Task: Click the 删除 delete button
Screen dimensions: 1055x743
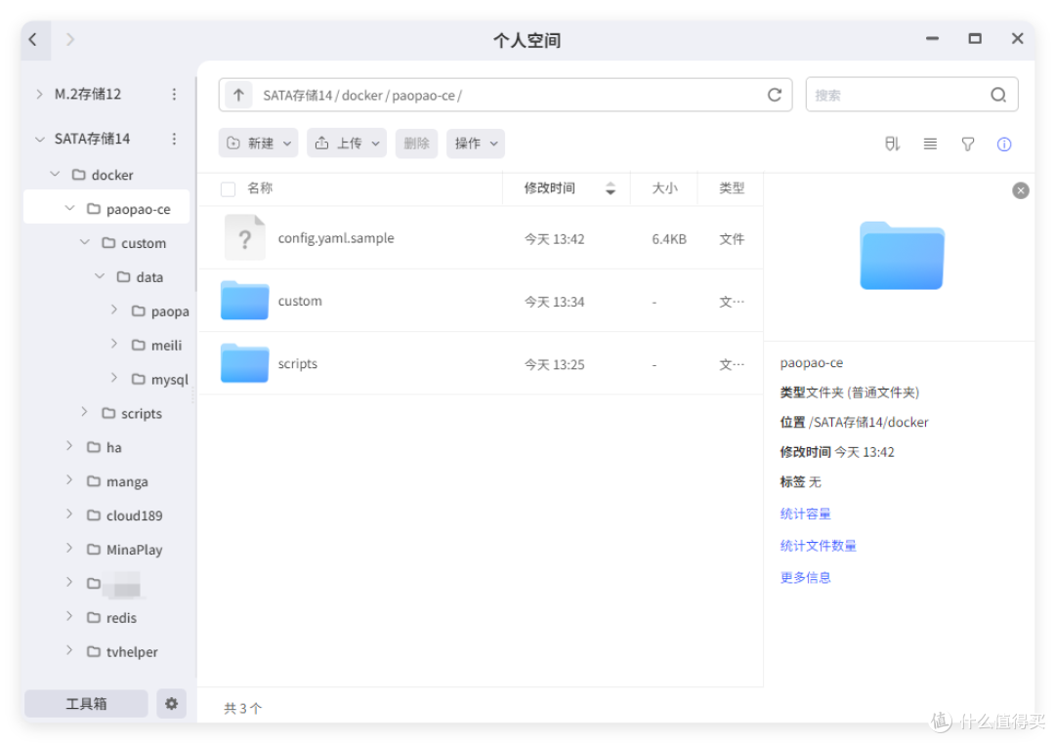Action: (x=416, y=144)
